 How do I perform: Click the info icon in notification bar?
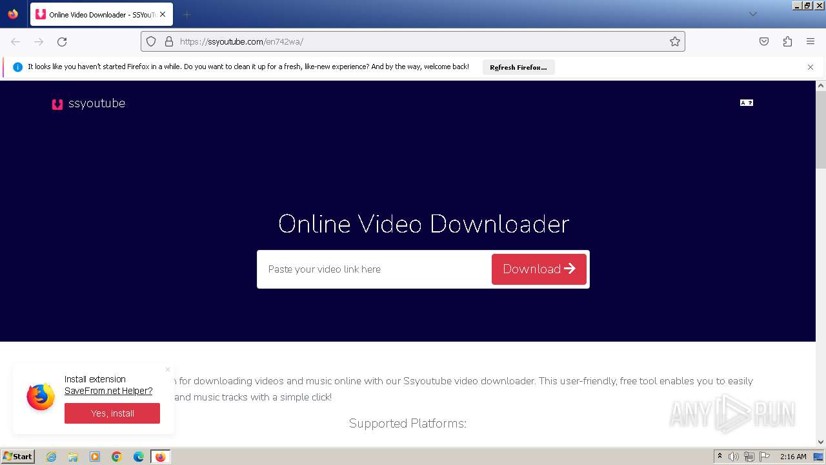pyautogui.click(x=18, y=67)
